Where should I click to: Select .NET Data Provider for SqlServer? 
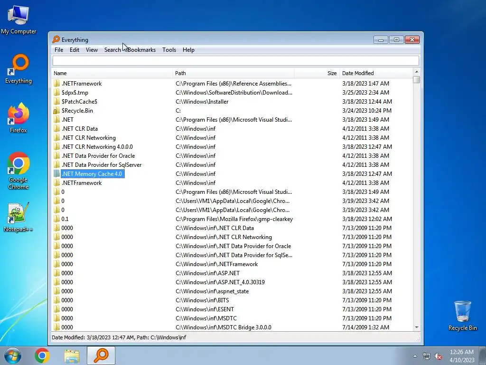(x=102, y=165)
